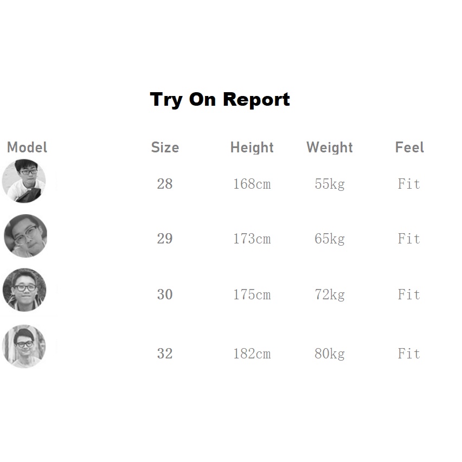Click the model avatar in the size 28 row
462x462 pixels.
coord(24,181)
